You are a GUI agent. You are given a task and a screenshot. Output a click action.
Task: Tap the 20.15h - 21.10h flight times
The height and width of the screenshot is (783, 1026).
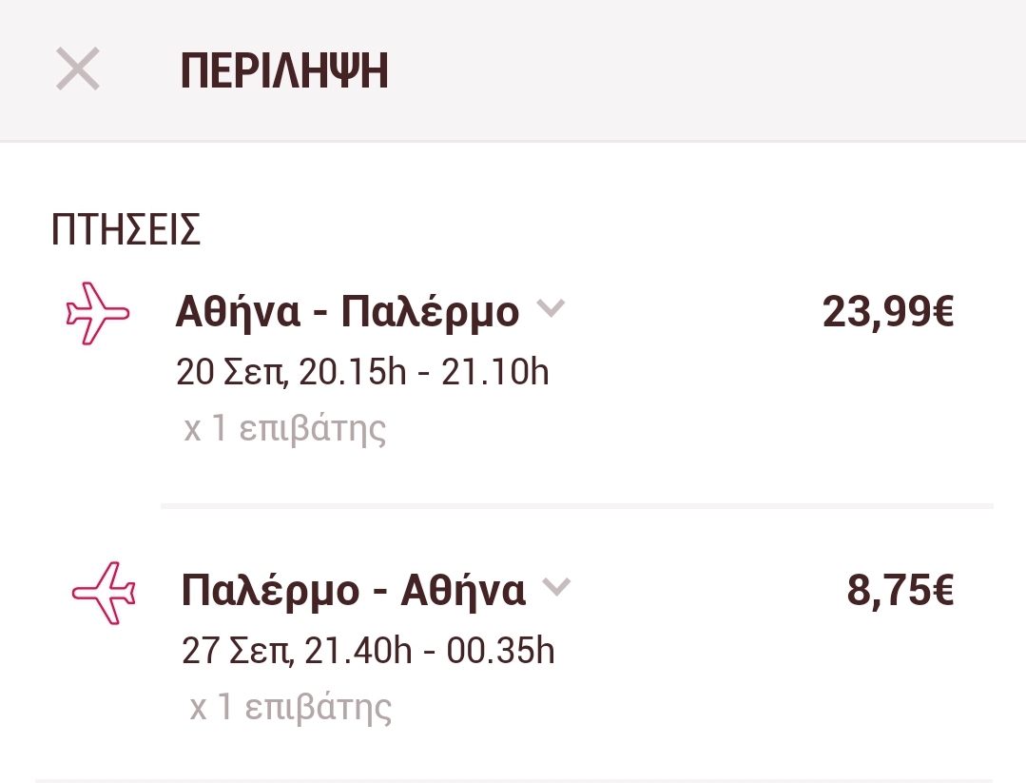424,373
